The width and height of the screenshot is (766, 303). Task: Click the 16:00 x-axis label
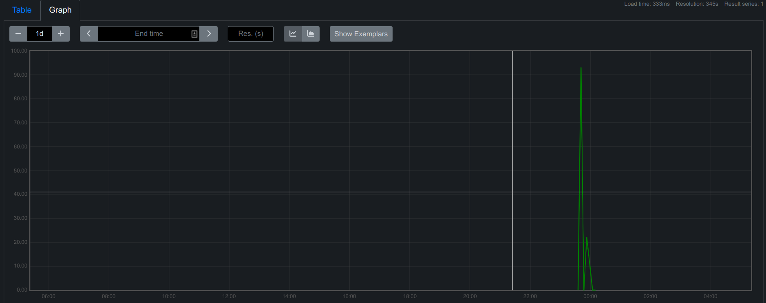click(349, 296)
